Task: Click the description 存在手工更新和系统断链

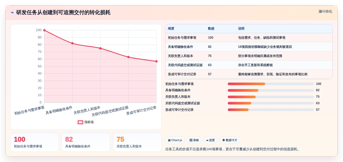Action: 255,65
